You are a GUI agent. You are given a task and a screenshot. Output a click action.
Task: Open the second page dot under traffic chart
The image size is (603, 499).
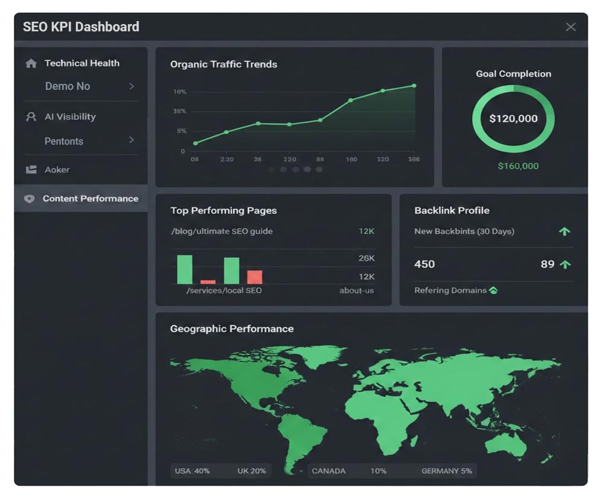pyautogui.click(x=283, y=170)
